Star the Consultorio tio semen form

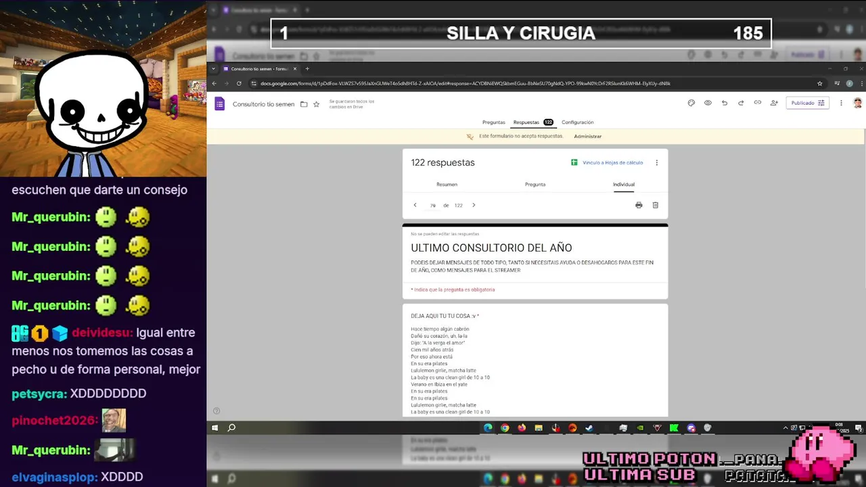click(316, 104)
